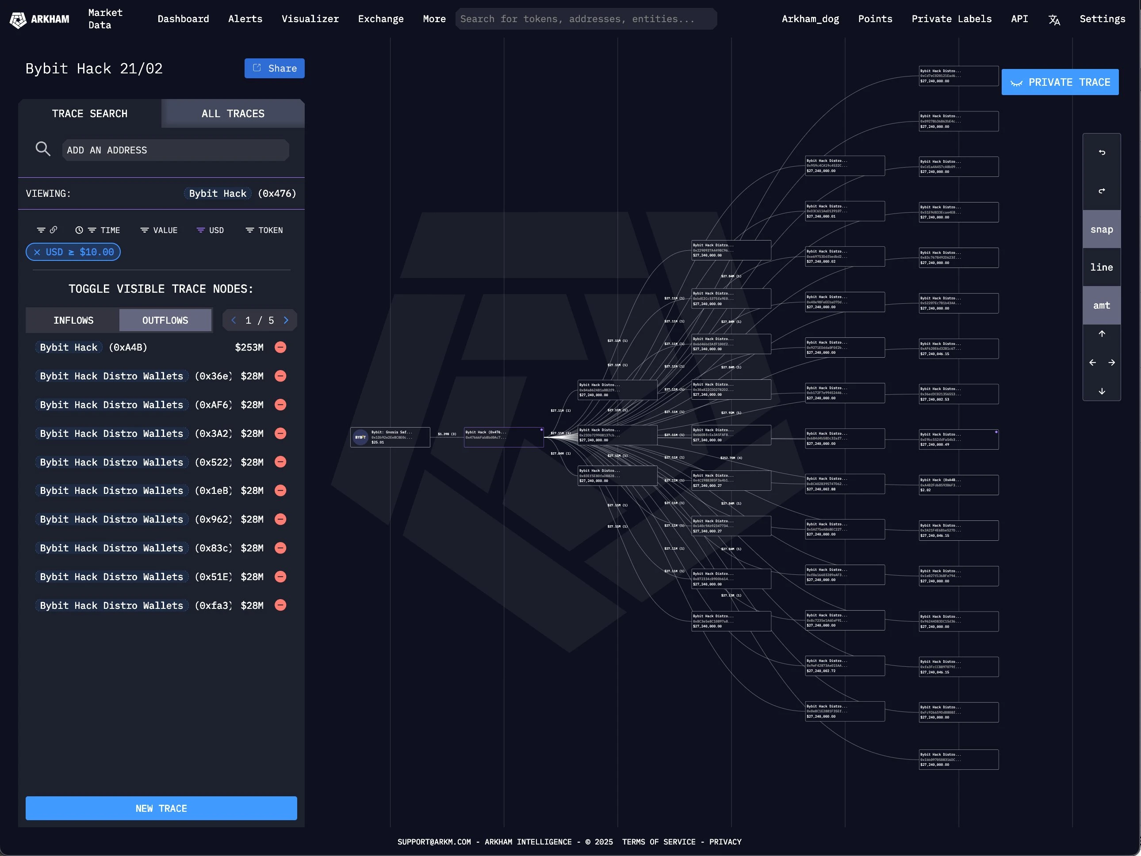Image resolution: width=1141 pixels, height=856 pixels.
Task: Click the line view icon on right panel
Action: tap(1101, 267)
